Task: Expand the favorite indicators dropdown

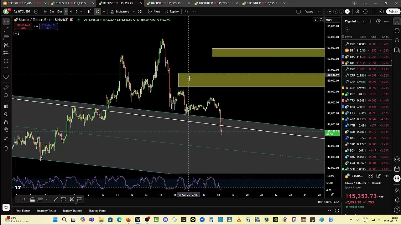Action: [133, 12]
